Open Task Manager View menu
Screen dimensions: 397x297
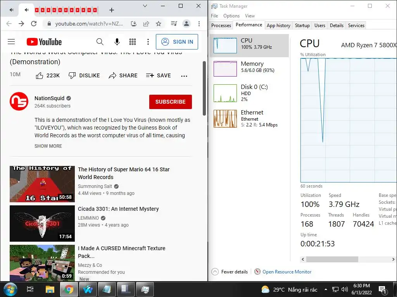[x=250, y=15]
